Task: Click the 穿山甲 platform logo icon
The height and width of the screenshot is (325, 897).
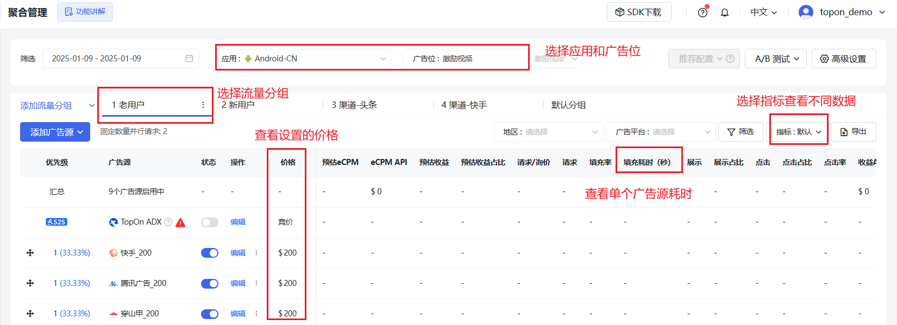Action: tap(114, 314)
